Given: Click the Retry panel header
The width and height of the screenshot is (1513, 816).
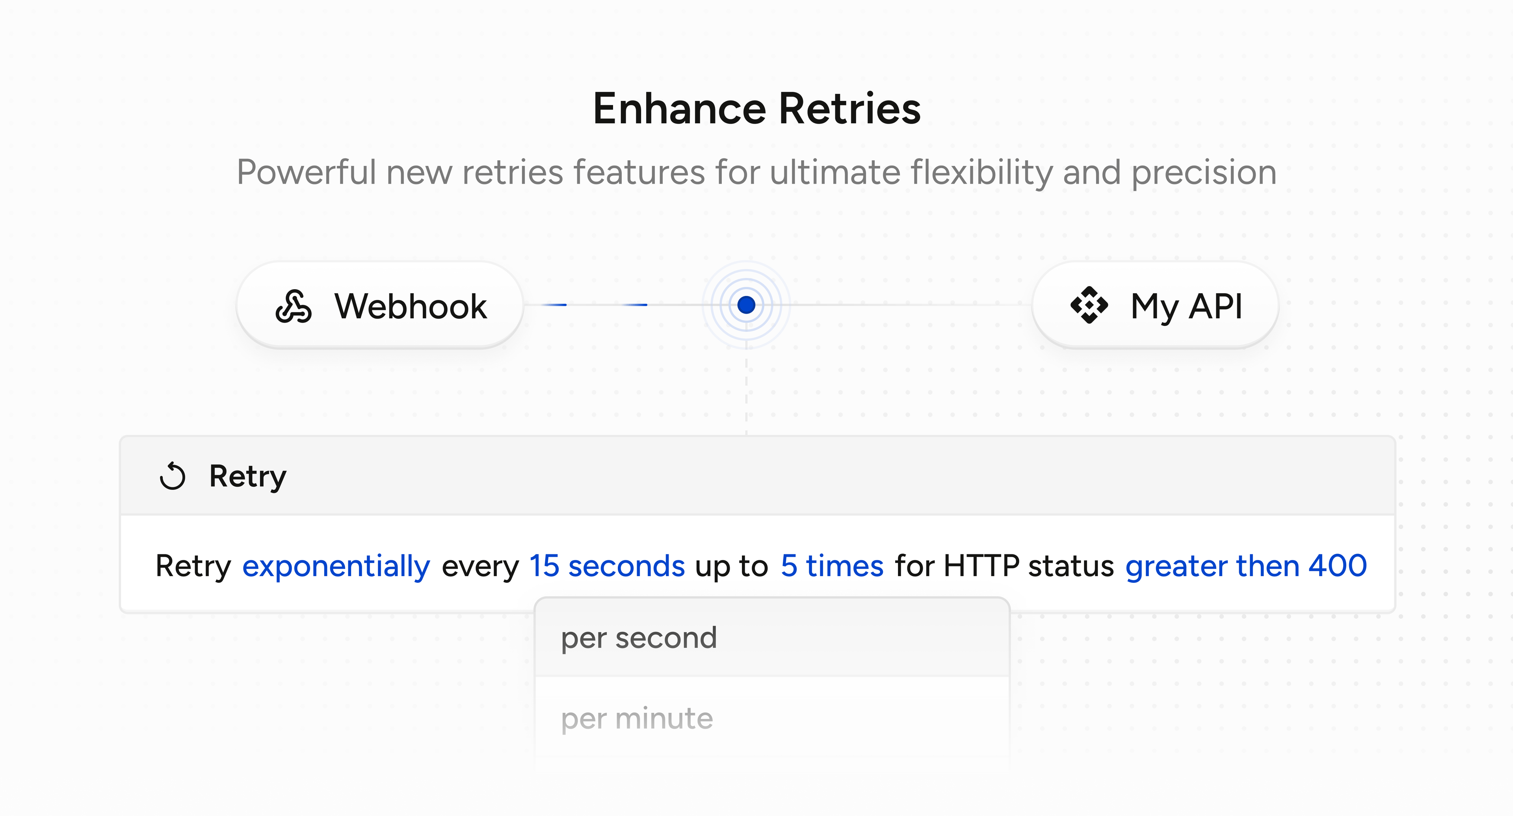Looking at the screenshot, I should point(247,476).
